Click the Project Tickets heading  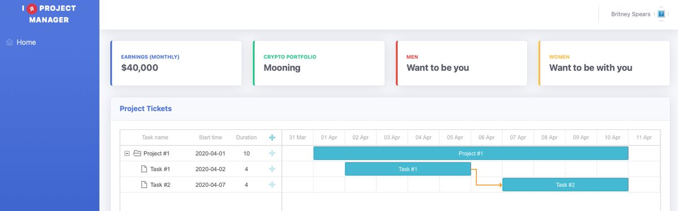click(146, 109)
